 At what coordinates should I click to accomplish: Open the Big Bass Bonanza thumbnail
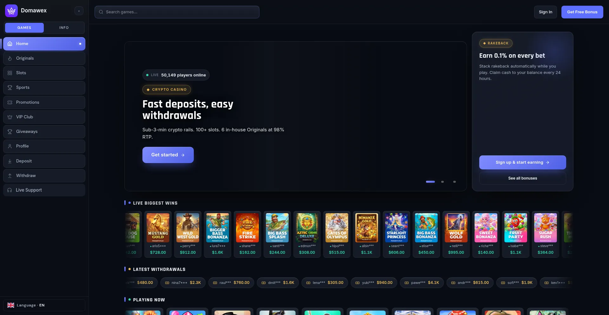point(426,228)
